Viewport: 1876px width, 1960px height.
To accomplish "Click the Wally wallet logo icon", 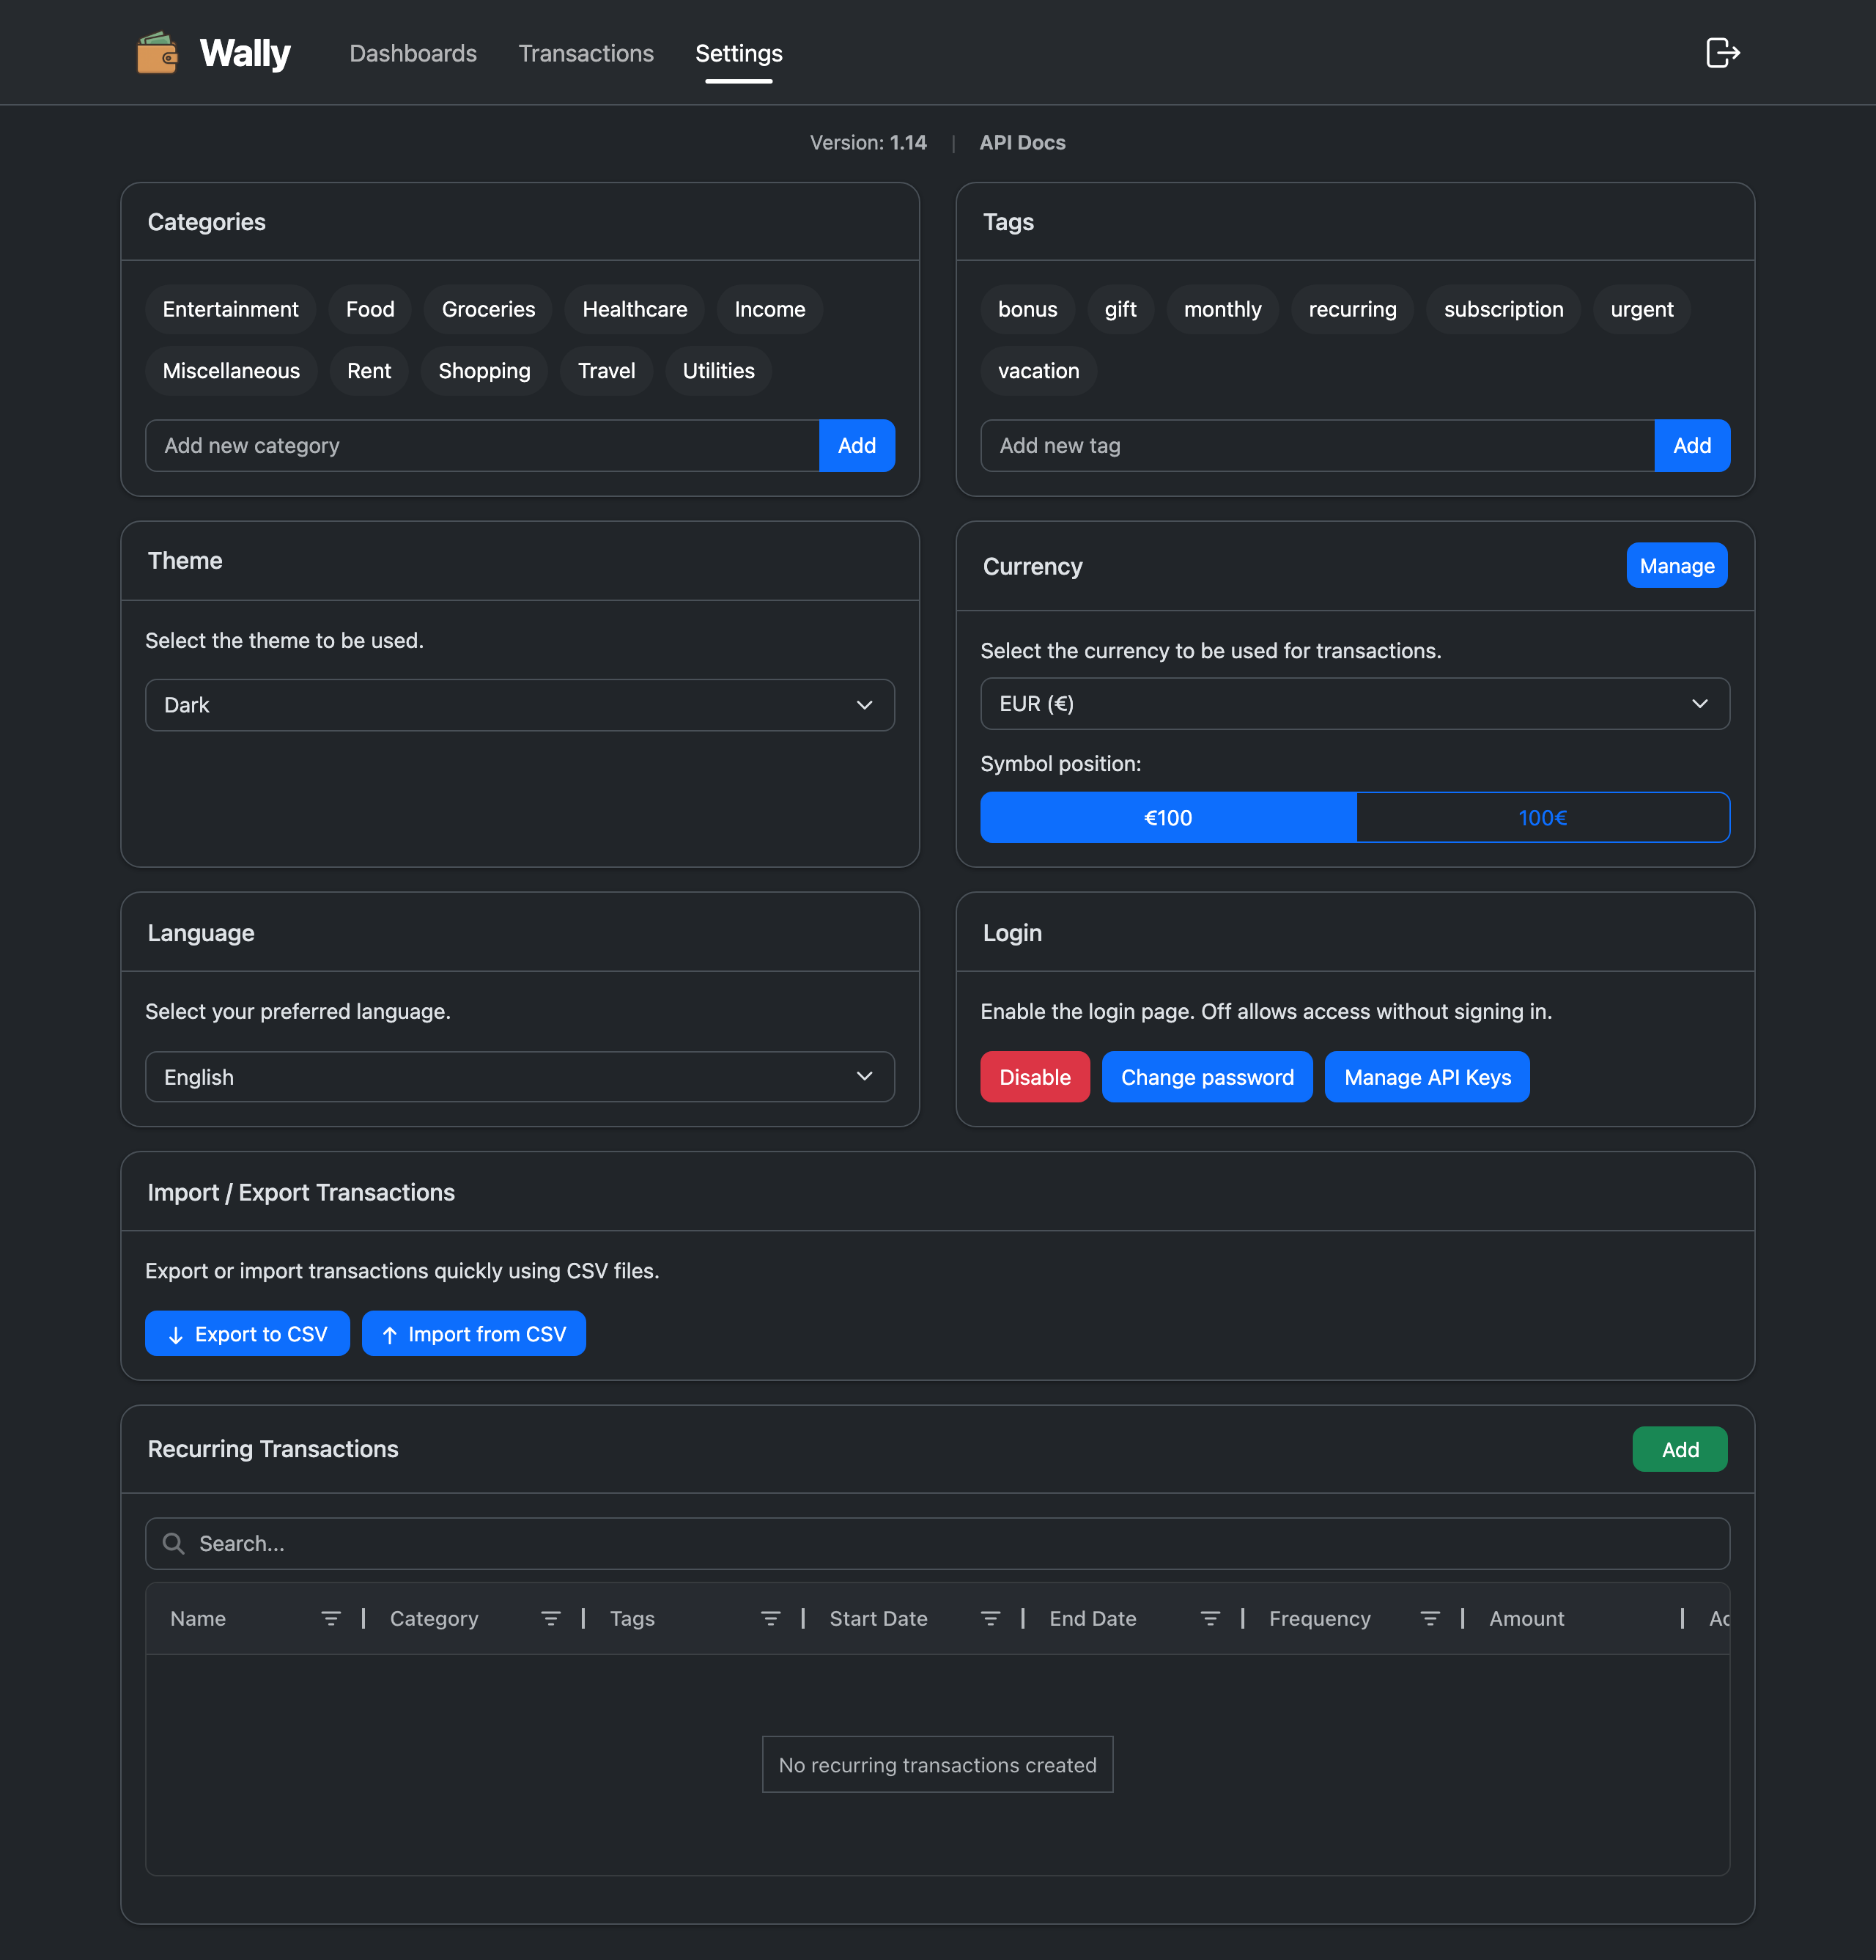I will pos(157,53).
